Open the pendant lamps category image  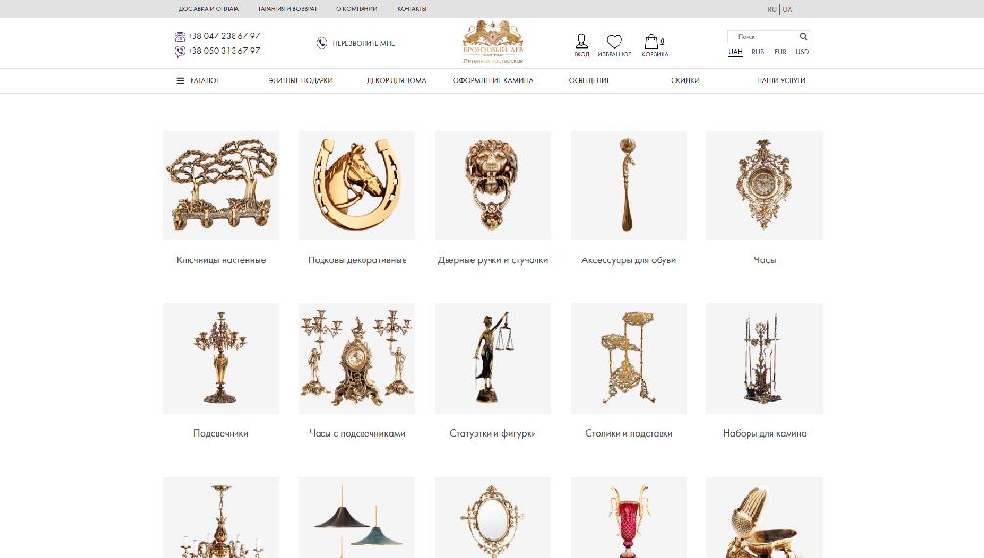[x=357, y=517]
